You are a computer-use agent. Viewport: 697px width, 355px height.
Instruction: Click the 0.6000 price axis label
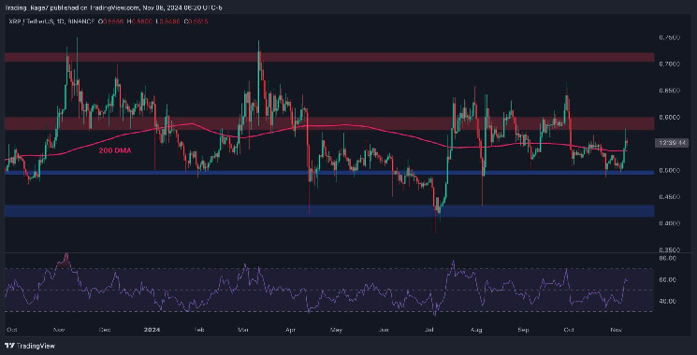point(669,117)
